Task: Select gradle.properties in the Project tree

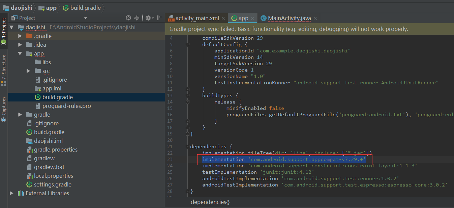Action: [56, 149]
